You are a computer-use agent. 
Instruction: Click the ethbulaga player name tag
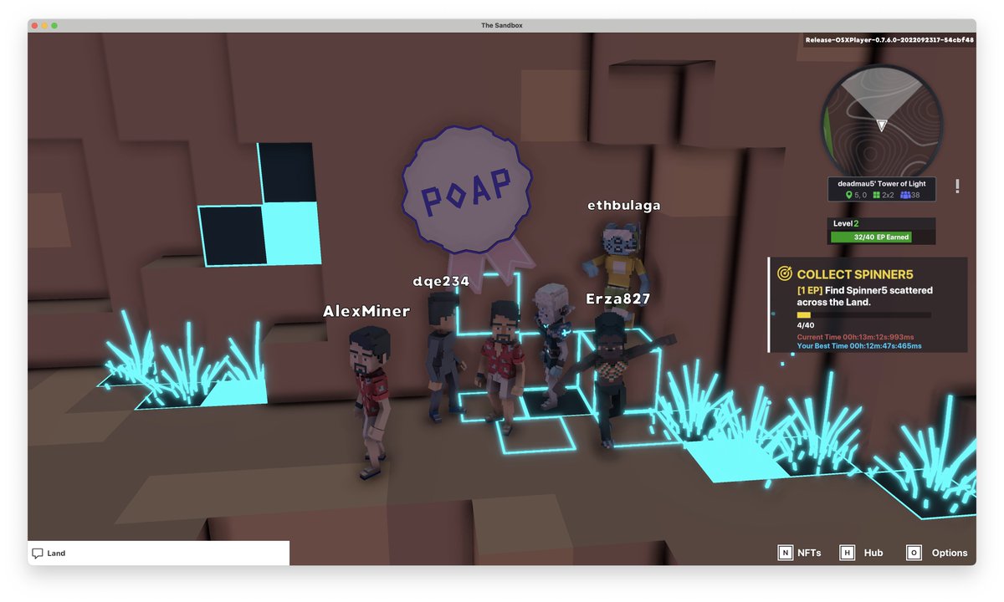(624, 205)
